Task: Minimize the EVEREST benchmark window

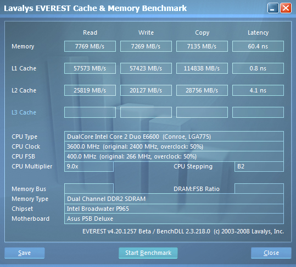Action: coord(273,8)
